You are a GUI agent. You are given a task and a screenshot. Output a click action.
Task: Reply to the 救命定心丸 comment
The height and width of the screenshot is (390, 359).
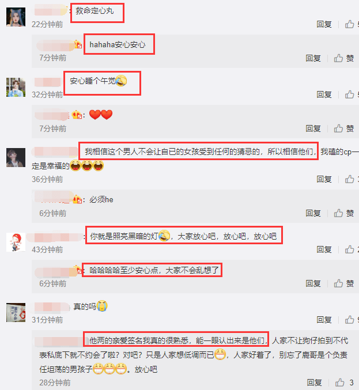(324, 24)
